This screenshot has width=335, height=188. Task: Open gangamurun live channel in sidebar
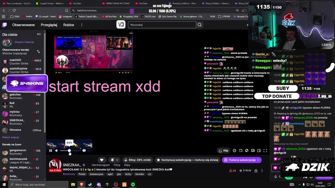[x=23, y=152]
